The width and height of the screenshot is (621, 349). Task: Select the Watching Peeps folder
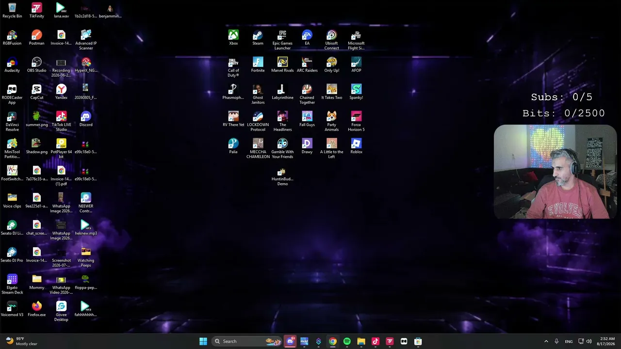click(86, 257)
